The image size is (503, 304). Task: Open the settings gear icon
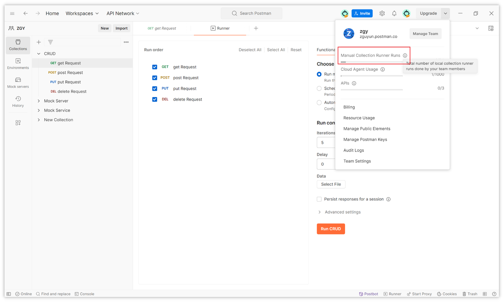point(382,13)
